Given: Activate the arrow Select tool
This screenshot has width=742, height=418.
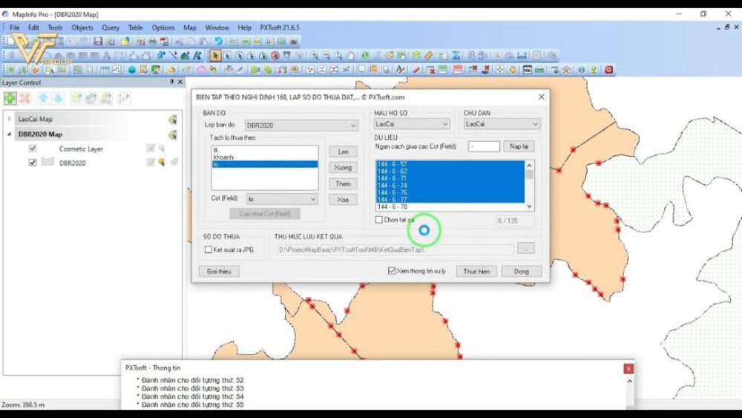Looking at the screenshot, I should (x=215, y=56).
